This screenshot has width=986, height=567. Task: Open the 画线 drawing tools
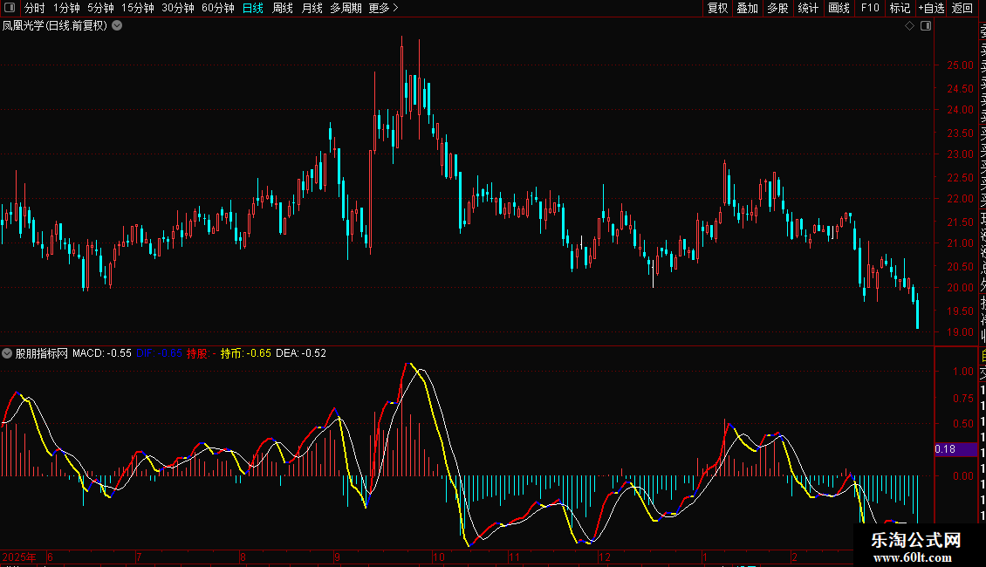click(839, 8)
